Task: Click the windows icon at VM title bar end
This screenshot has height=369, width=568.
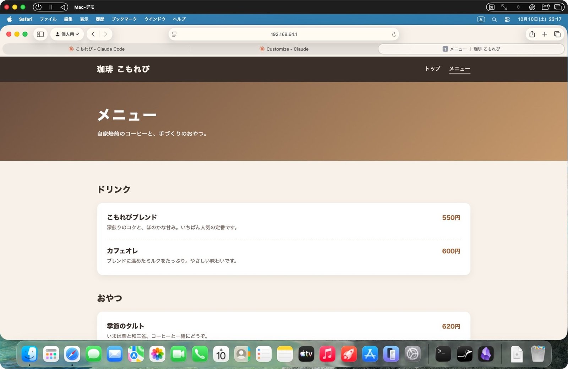Action: [558, 7]
